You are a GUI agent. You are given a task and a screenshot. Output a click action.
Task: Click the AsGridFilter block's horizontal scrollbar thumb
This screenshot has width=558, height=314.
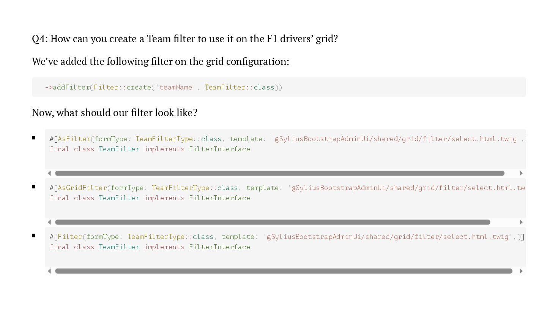pos(273,222)
